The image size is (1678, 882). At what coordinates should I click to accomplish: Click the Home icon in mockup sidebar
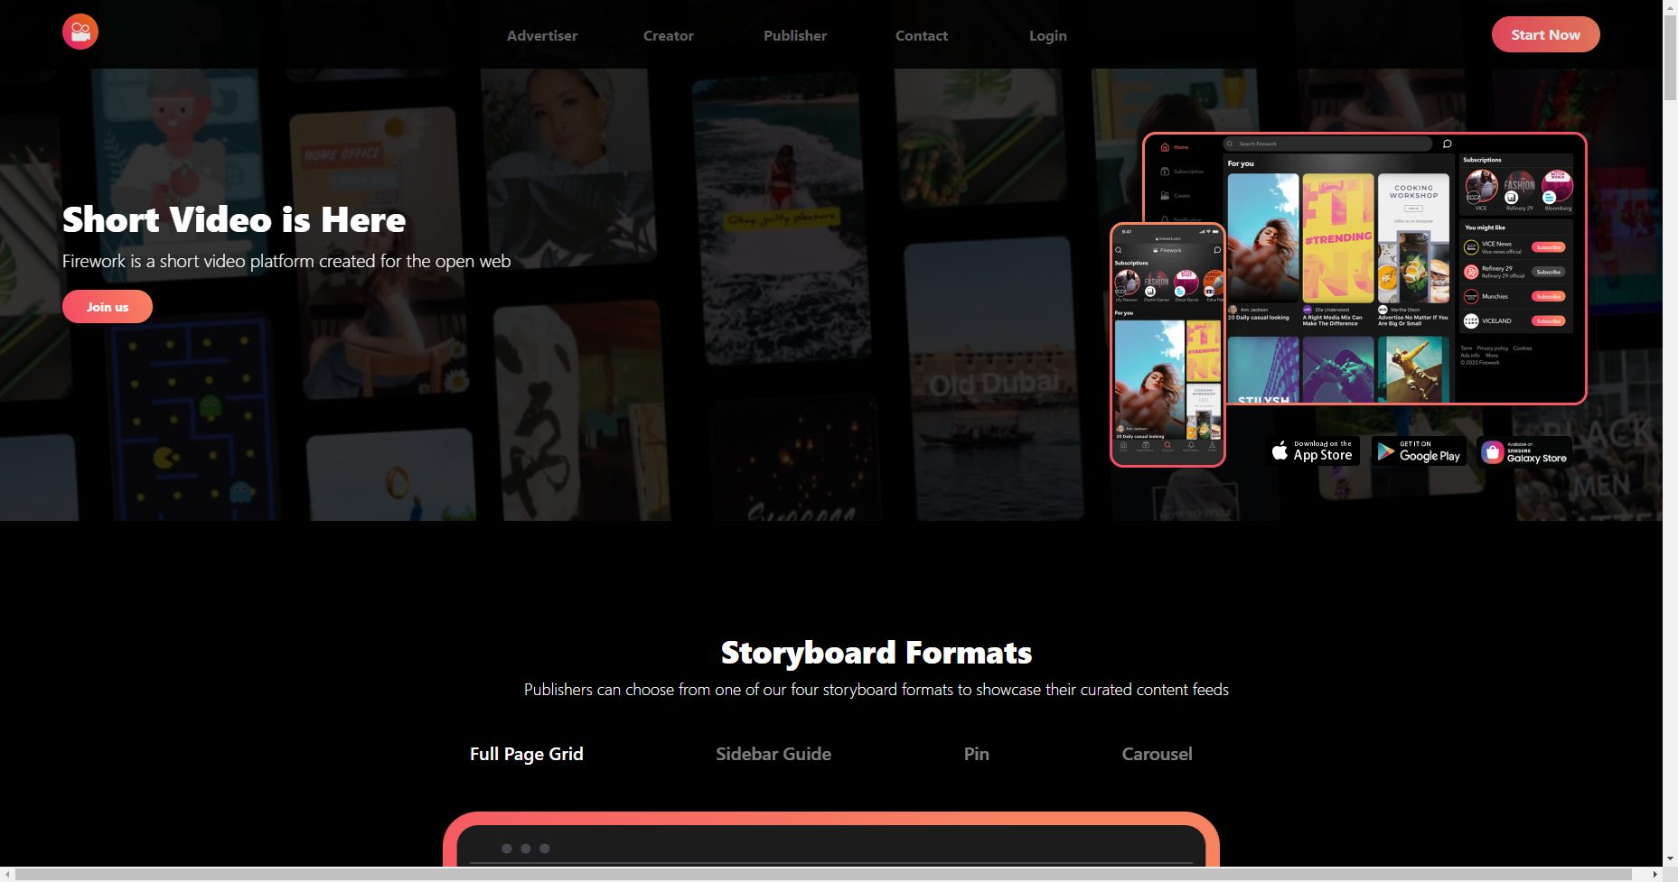(1165, 147)
